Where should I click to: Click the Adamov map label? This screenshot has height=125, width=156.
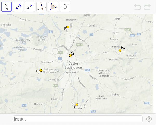114,39
